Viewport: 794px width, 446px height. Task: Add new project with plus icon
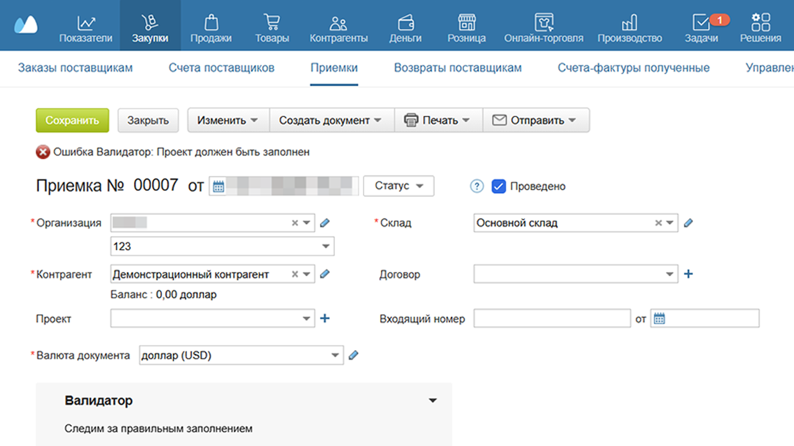coord(324,318)
